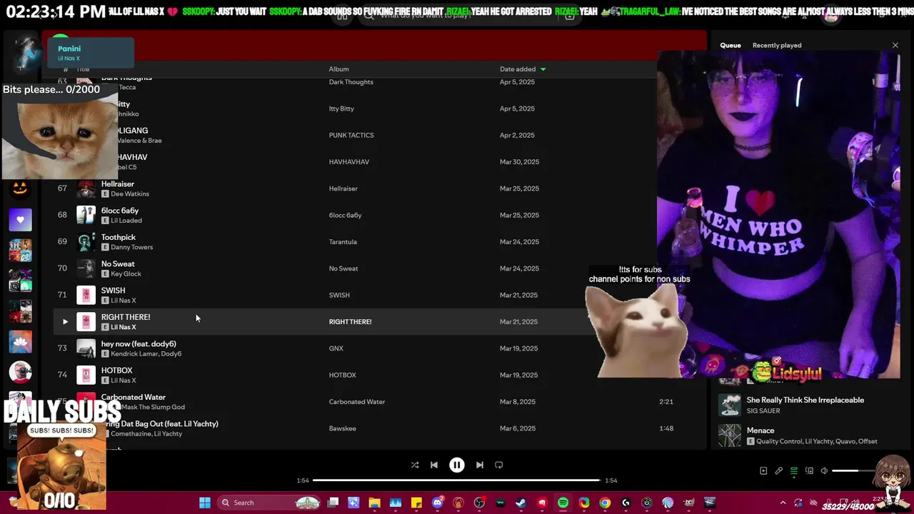Open artist Dee Watkins link
Image resolution: width=914 pixels, height=514 pixels.
[x=130, y=193]
